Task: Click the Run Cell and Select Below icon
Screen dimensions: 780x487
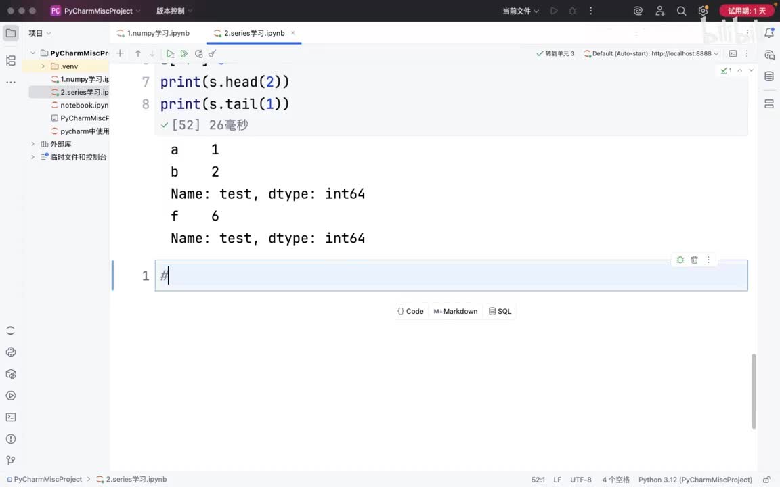Action: (170, 53)
